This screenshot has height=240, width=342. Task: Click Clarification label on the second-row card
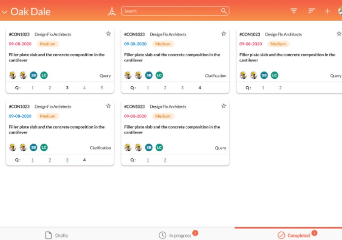click(101, 148)
